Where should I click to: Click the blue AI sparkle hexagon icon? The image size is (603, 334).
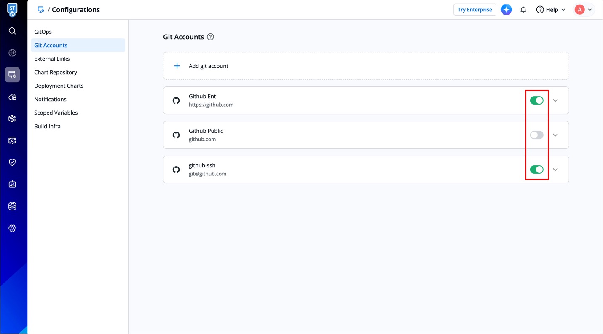click(507, 10)
